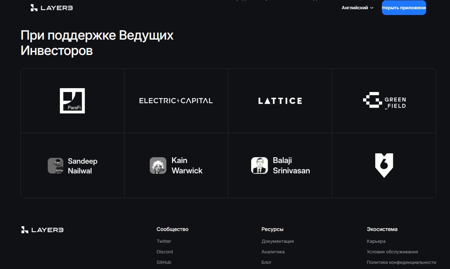Click the Electric Capital logo
Viewport: 450px width, 269px height.
176,101
